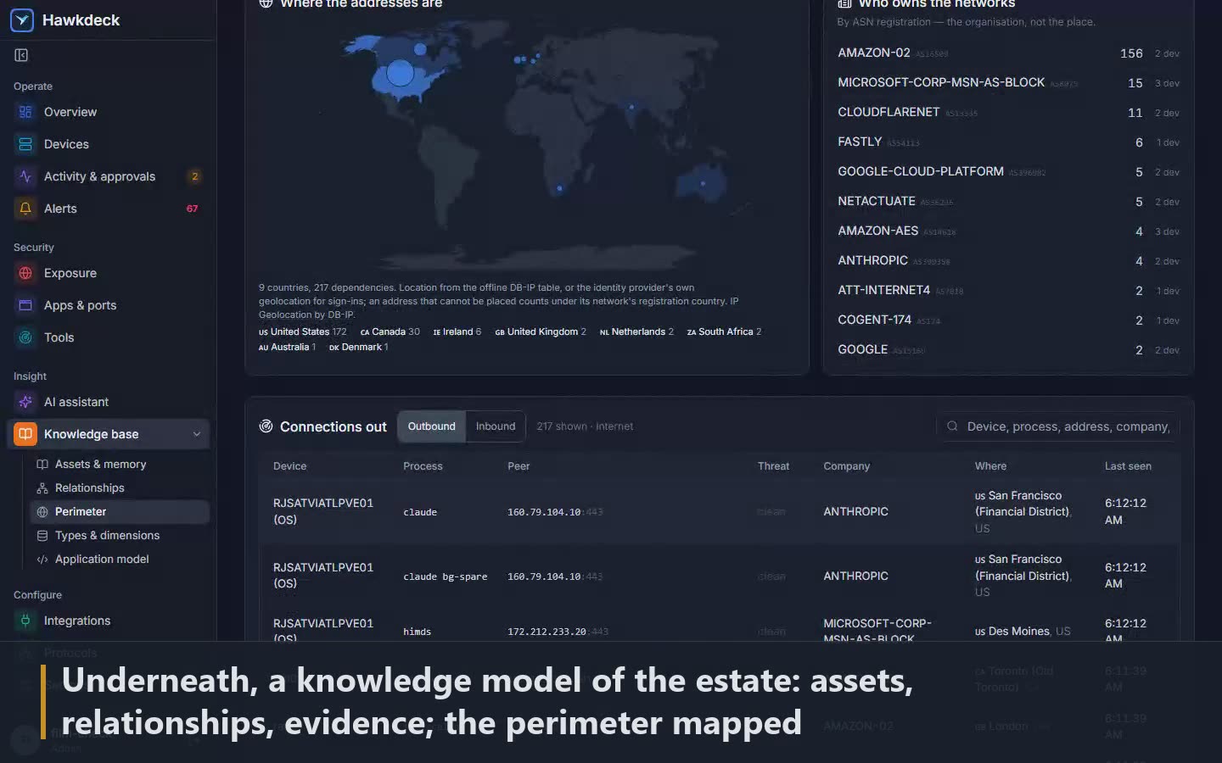
Task: Select the NETACTUATE network row
Action: 1008,202
